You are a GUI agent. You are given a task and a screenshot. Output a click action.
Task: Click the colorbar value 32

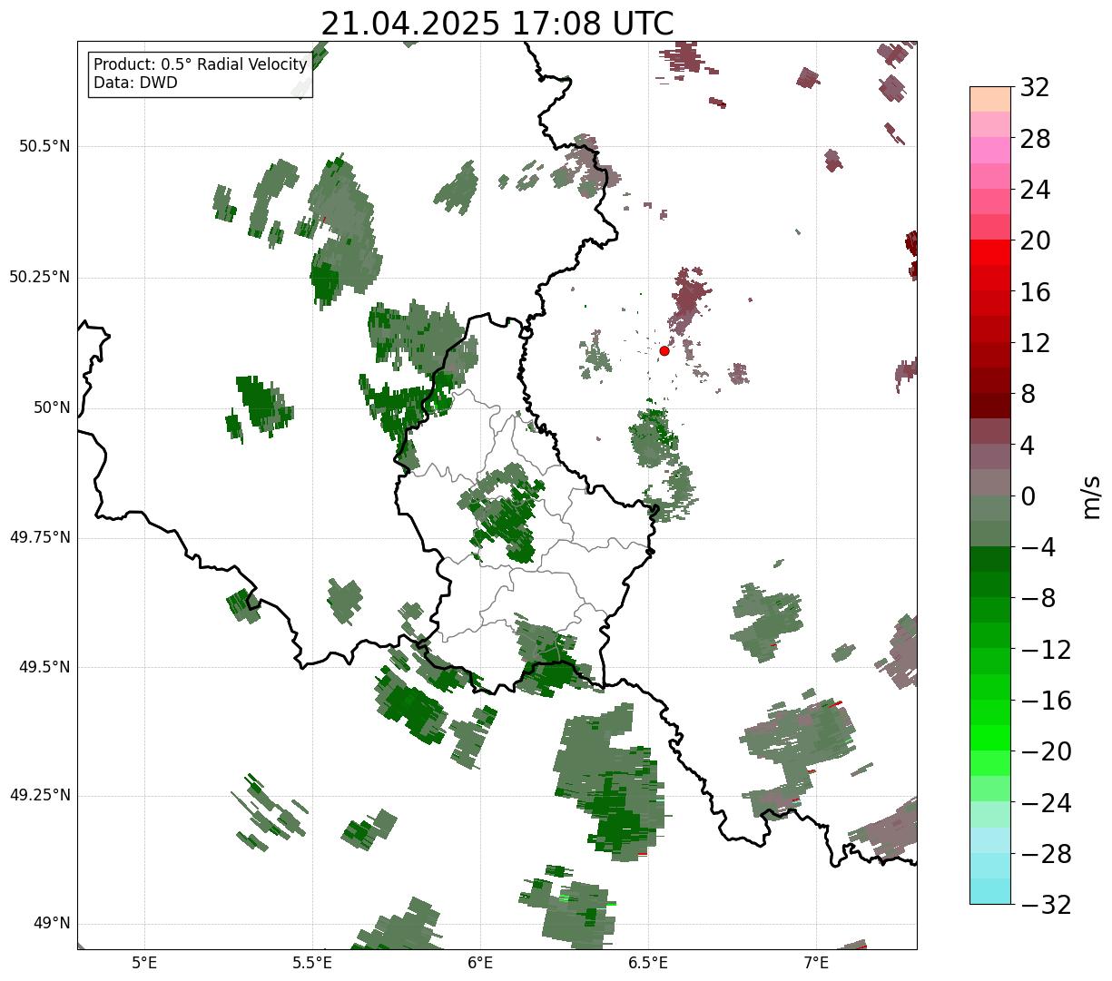point(1035,88)
